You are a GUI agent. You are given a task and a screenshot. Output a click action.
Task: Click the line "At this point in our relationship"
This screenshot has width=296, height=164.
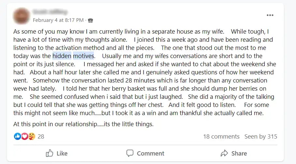point(83,124)
